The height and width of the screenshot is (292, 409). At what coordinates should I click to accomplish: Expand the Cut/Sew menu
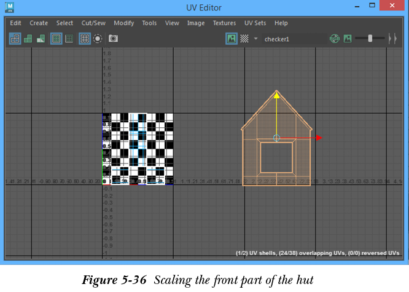point(93,23)
